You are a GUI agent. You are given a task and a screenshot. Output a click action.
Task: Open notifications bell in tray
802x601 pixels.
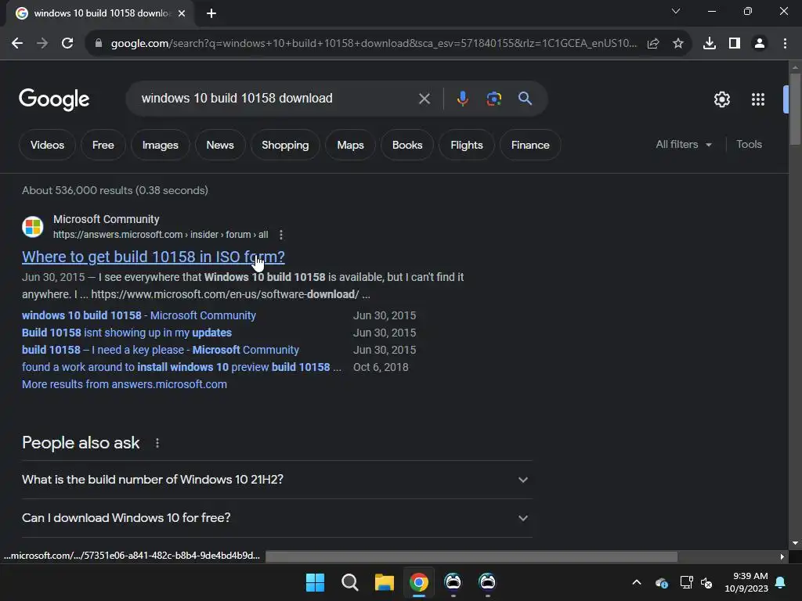pyautogui.click(x=781, y=582)
